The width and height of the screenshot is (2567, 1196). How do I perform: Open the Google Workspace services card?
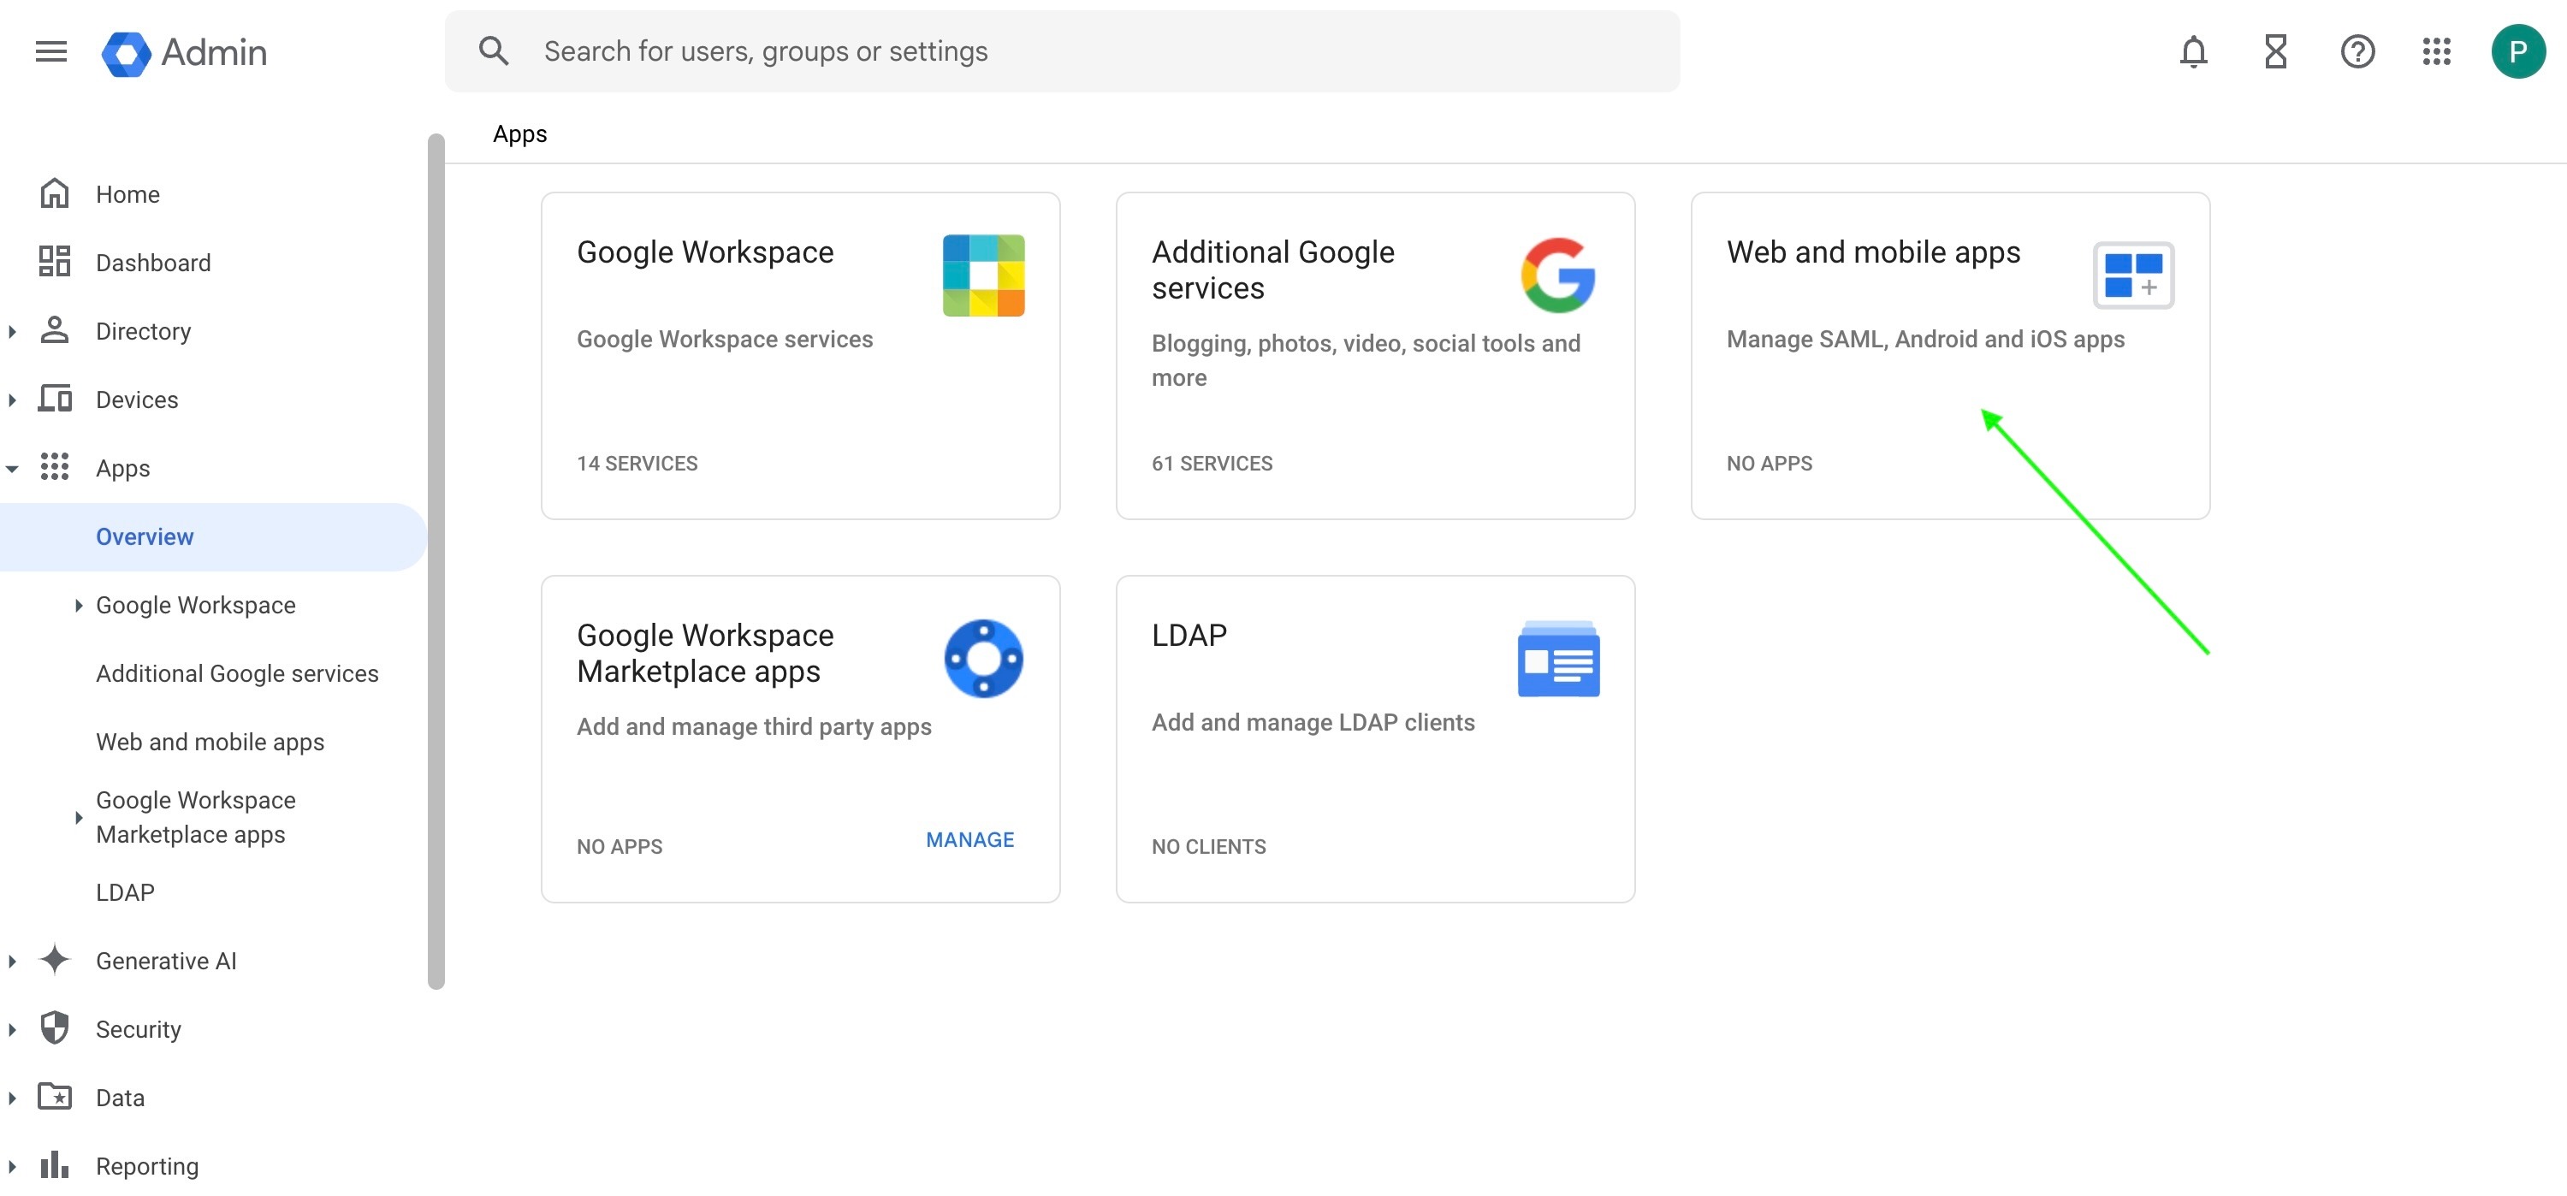(799, 355)
